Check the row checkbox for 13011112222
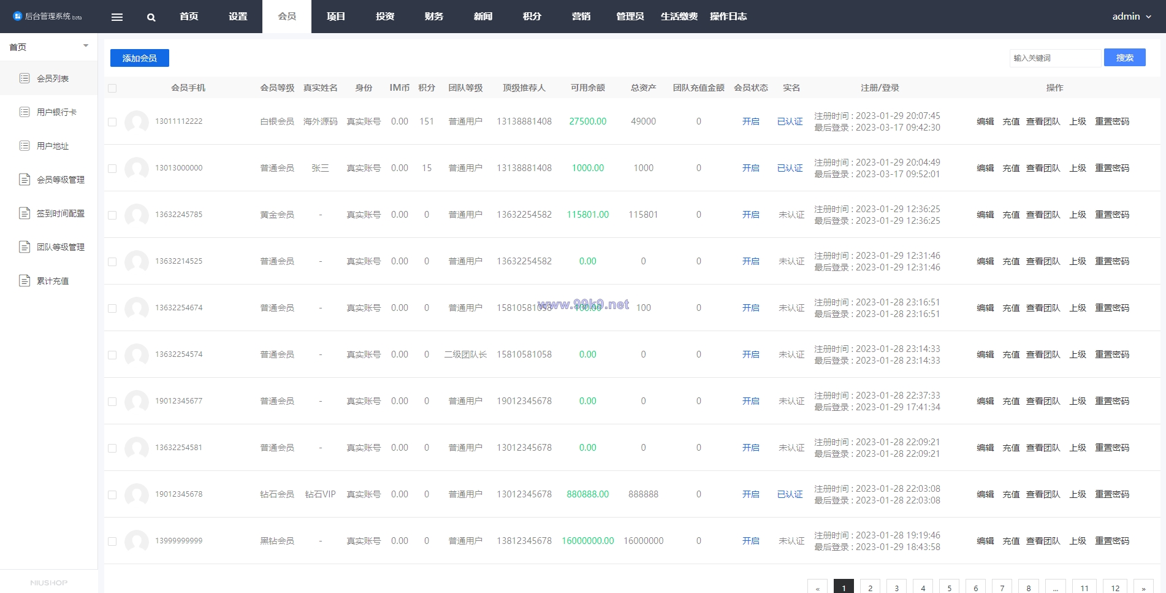Image resolution: width=1166 pixels, height=593 pixels. click(112, 122)
